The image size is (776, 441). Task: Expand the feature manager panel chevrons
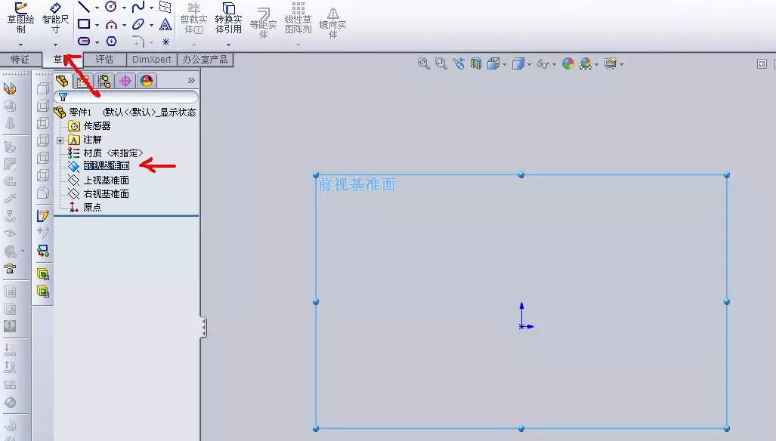[191, 80]
